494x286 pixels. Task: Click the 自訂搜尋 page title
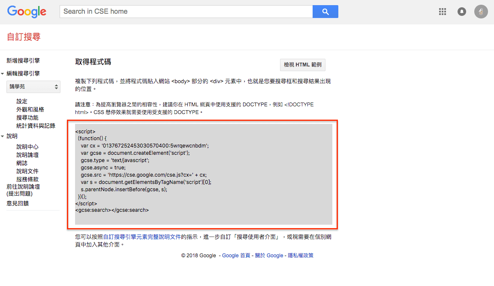pos(24,37)
